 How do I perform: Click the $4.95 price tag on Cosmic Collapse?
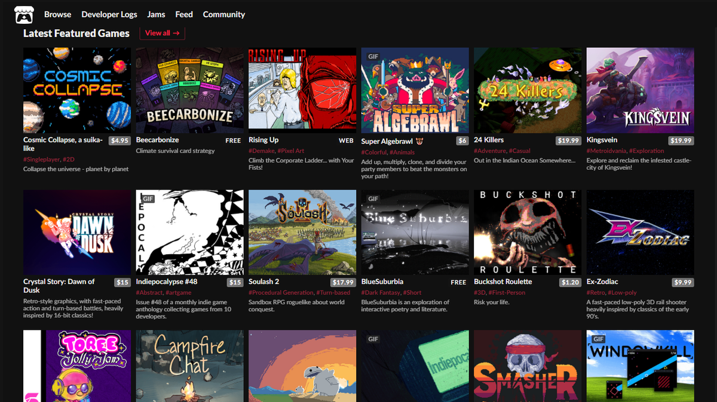121,140
